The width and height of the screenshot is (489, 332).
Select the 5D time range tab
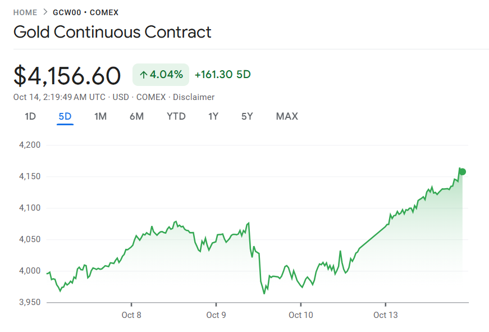65,116
